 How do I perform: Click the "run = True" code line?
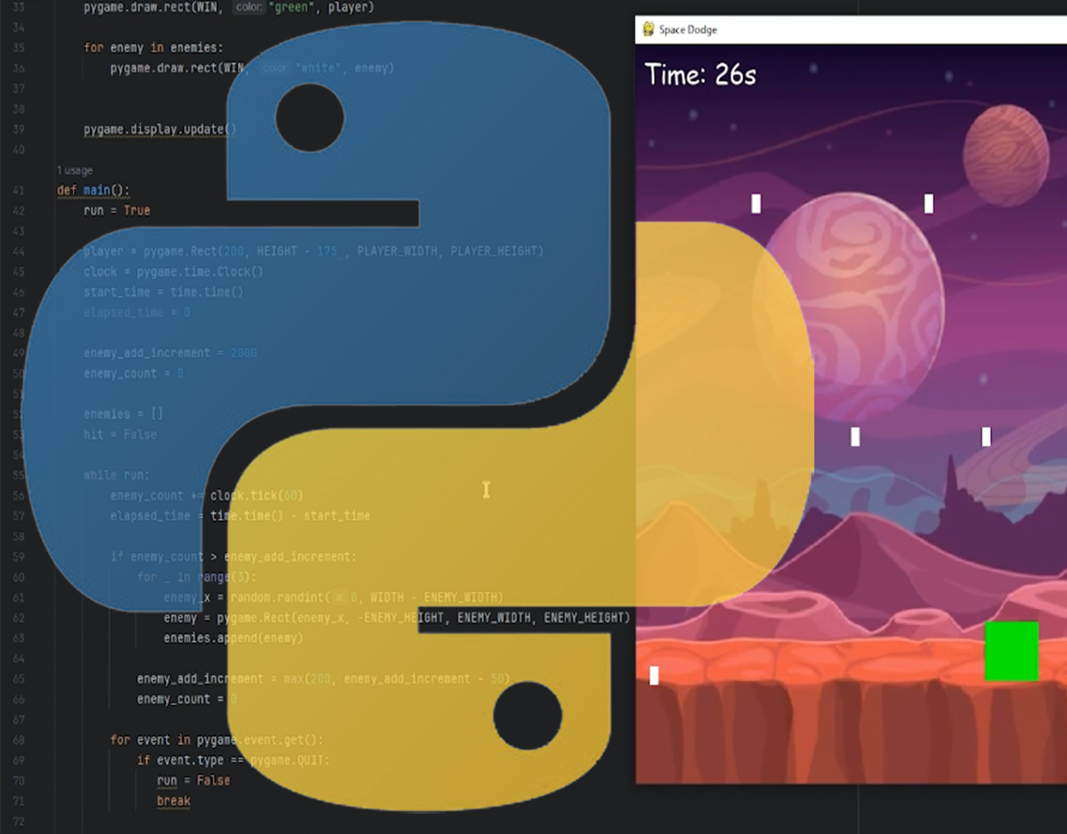click(117, 210)
